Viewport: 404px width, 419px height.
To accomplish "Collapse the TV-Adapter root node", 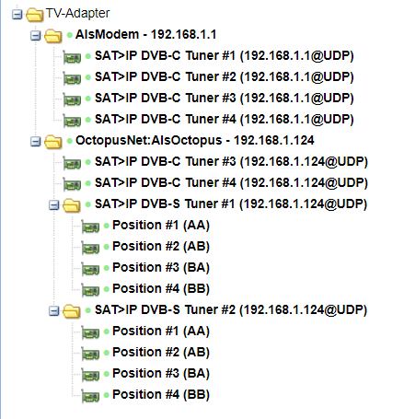I will point(17,14).
